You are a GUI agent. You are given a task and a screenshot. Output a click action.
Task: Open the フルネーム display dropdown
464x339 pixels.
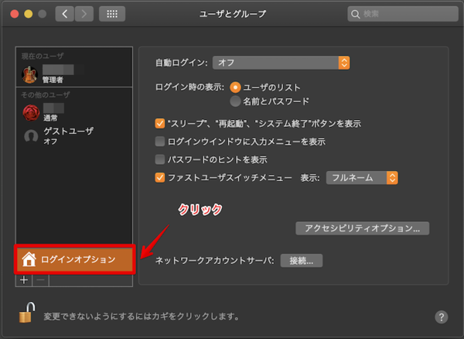click(x=362, y=178)
